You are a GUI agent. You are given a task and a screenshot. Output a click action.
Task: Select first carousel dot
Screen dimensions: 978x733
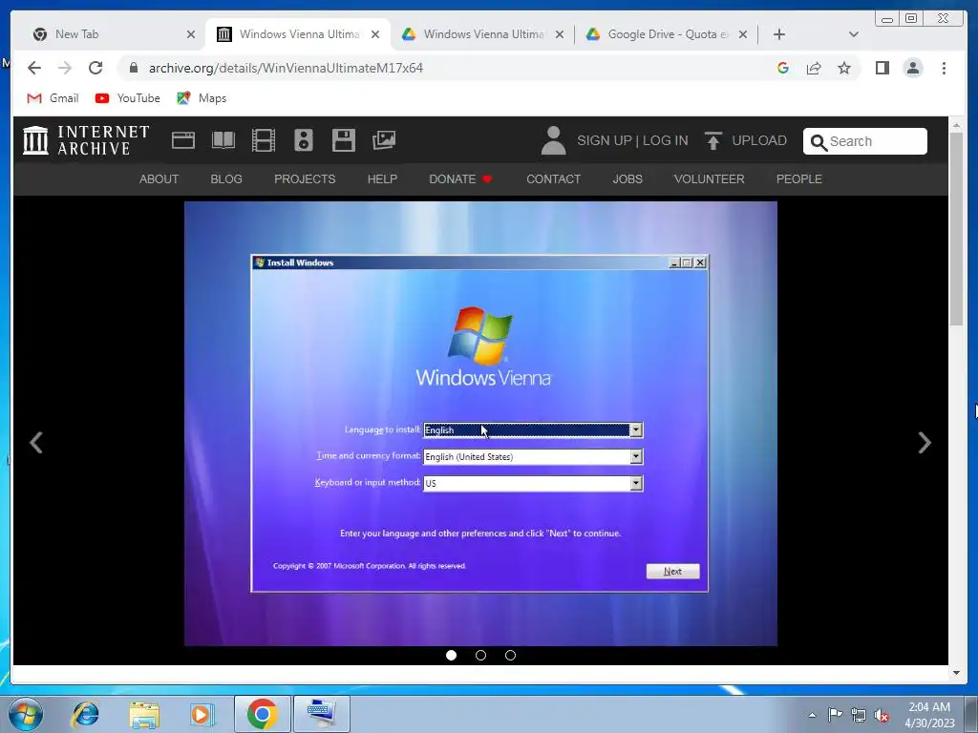452,655
